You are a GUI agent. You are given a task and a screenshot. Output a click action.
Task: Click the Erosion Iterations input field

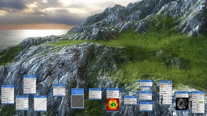click(116, 92)
